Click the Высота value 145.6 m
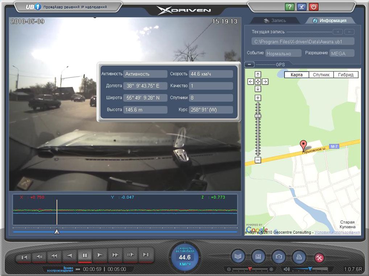Screen dimensions: 369x276 [145, 110]
